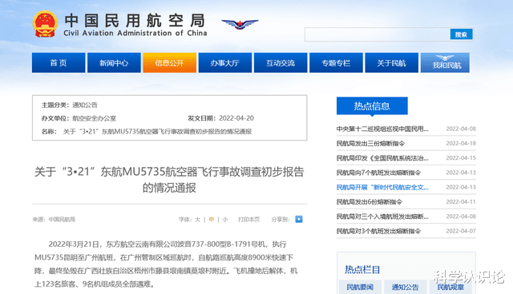Click the 发文日期 value 2022-04-20

click(x=236, y=118)
